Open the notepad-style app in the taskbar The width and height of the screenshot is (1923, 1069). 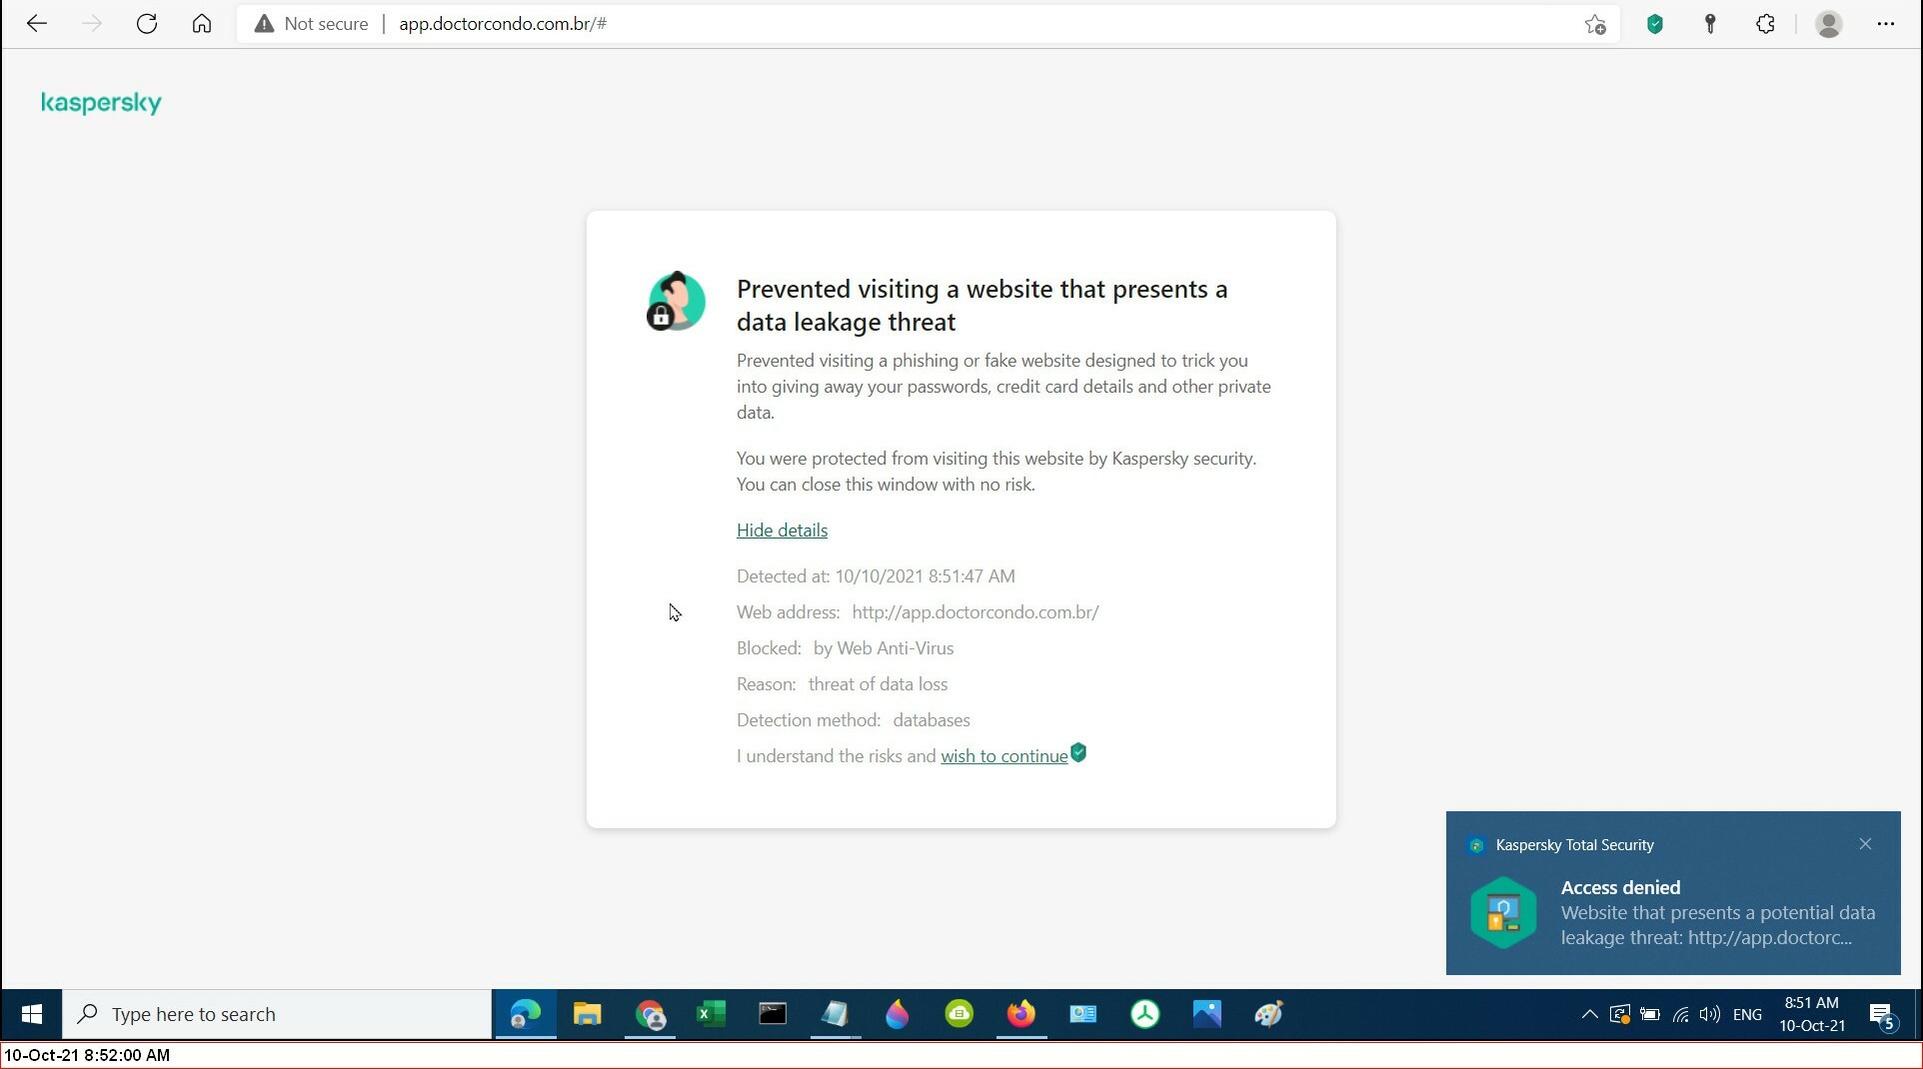835,1015
